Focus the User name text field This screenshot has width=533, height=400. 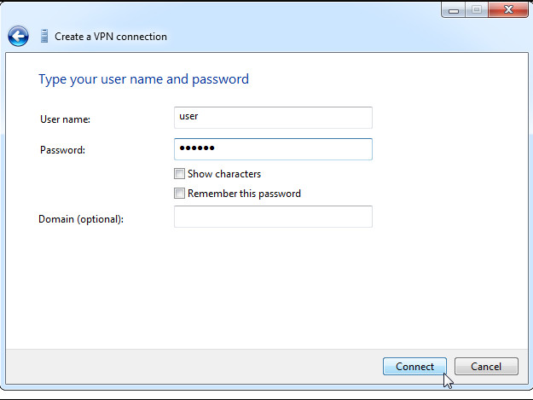coord(273,117)
